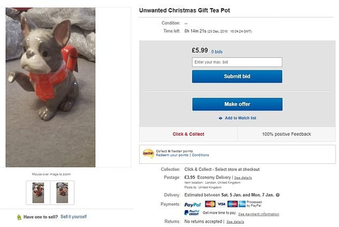
Task: Click the American Express card icon
Action: point(242,204)
